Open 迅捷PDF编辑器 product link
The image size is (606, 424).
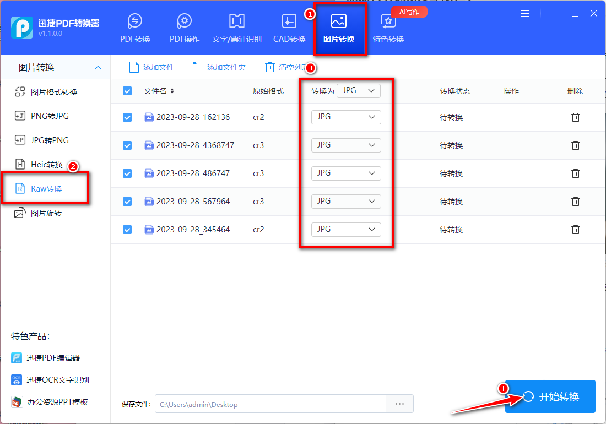(45, 358)
